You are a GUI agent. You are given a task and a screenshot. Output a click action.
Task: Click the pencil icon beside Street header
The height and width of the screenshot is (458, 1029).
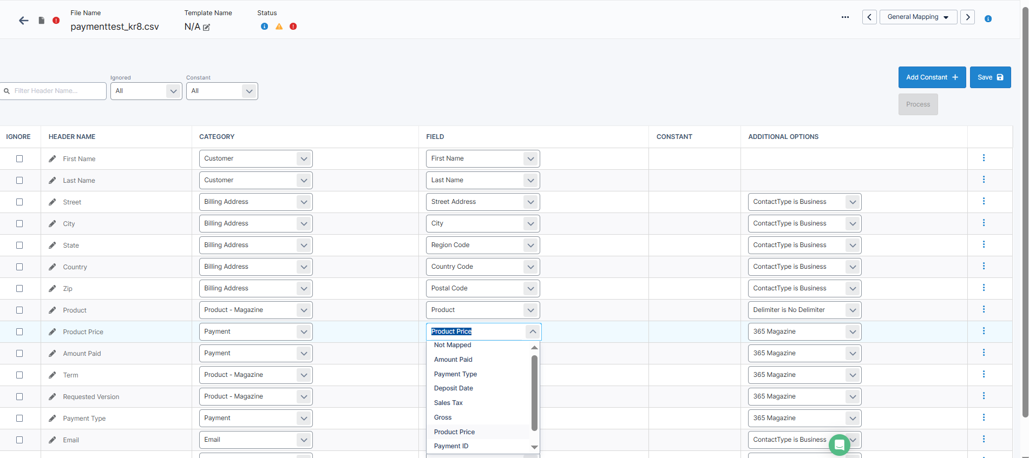[x=52, y=202]
